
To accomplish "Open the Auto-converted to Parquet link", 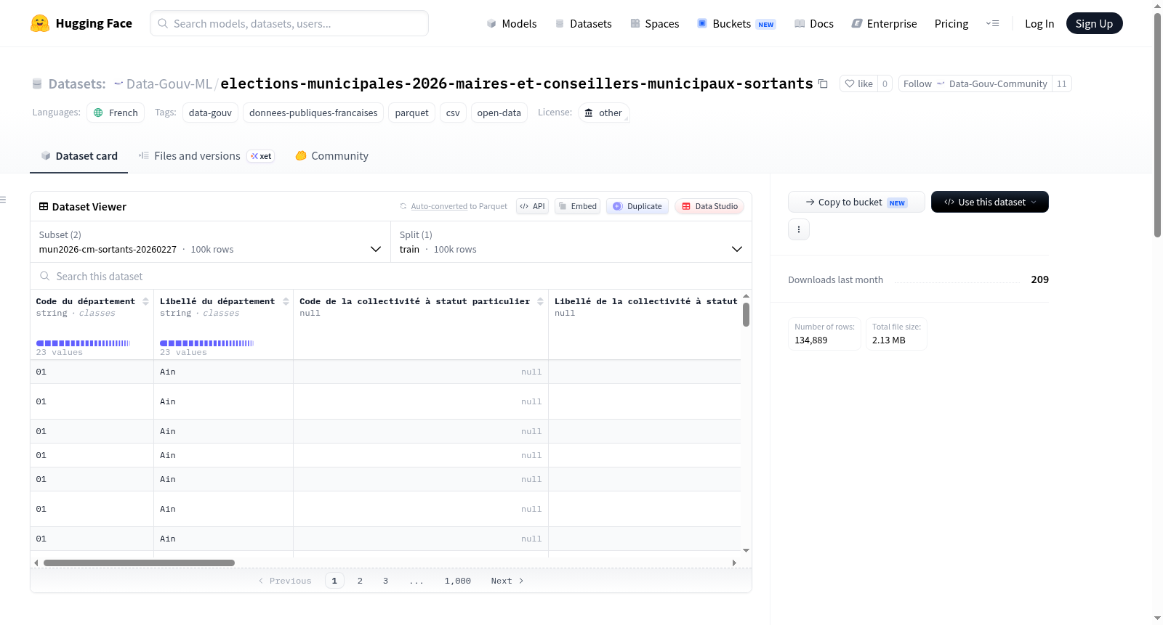I will [x=454, y=206].
